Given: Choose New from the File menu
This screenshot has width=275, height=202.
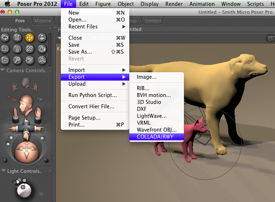Looking at the screenshot, I should pyautogui.click(x=95, y=13).
